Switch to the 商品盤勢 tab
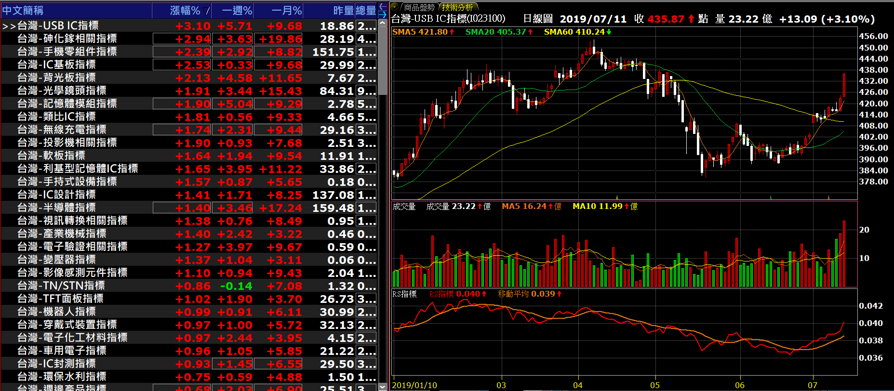 pyautogui.click(x=418, y=7)
